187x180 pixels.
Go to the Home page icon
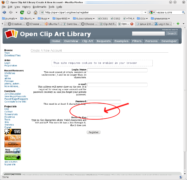point(36,12)
